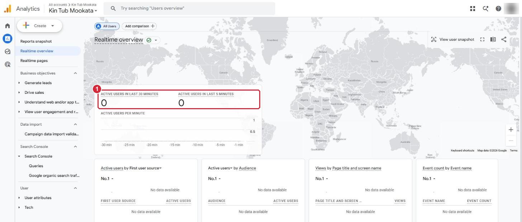Open Campaign data import validation
The height and width of the screenshot is (222, 522).
[52, 134]
